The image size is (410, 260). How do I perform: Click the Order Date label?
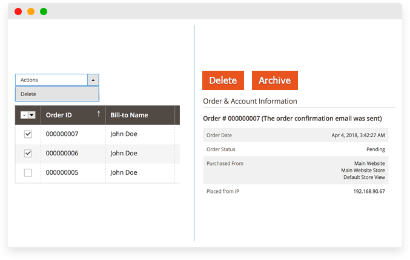(219, 135)
